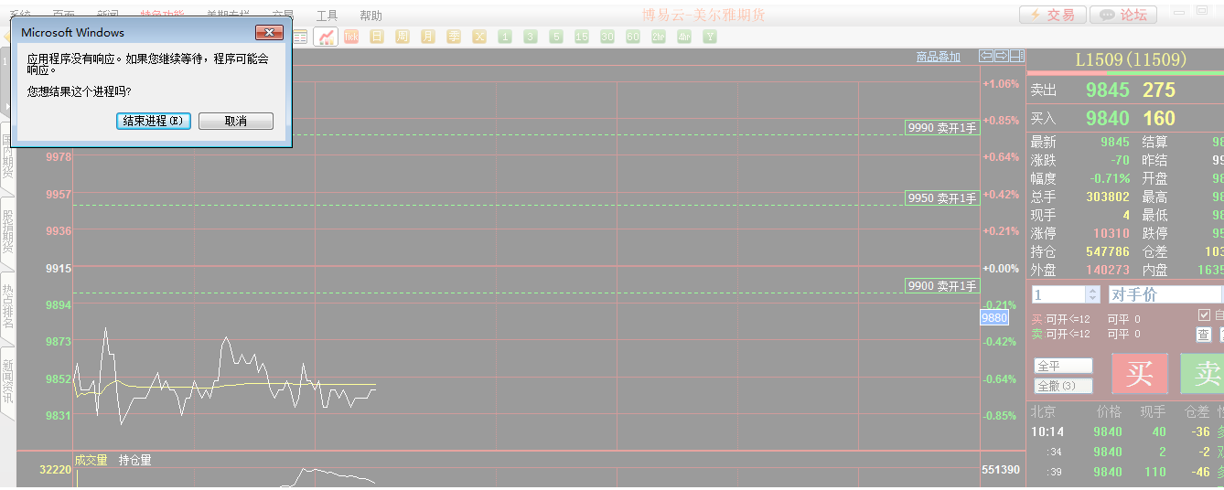Screen dimensions: 1224x490
Task: Click the tick chart toolbar icon
Action: (351, 37)
